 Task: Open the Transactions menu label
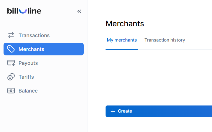(x=34, y=35)
